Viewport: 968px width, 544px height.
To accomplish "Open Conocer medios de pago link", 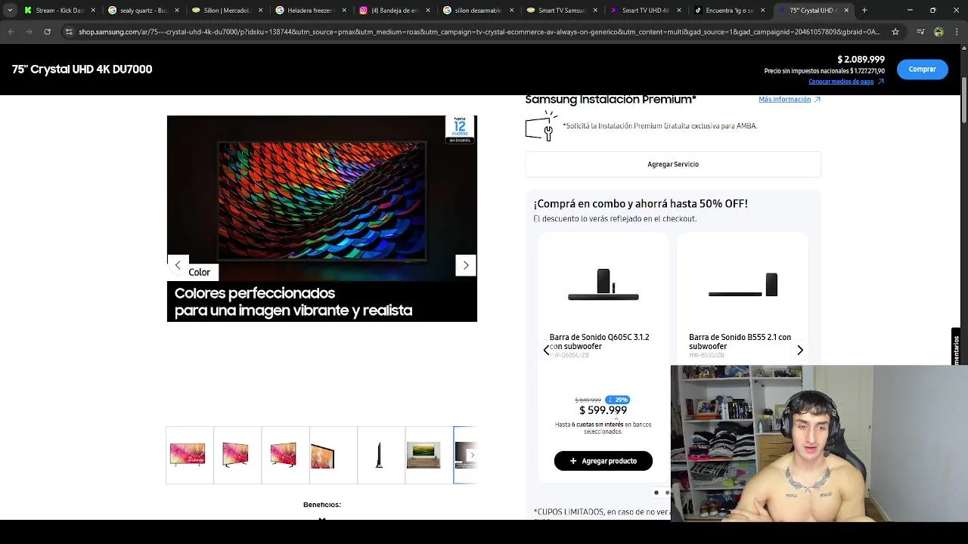I will click(846, 82).
